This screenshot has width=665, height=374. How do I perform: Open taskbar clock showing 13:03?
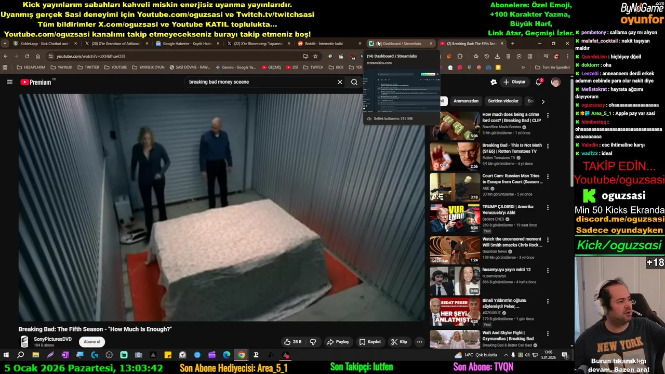548,355
